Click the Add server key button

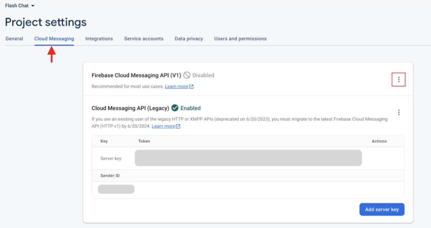coord(382,209)
